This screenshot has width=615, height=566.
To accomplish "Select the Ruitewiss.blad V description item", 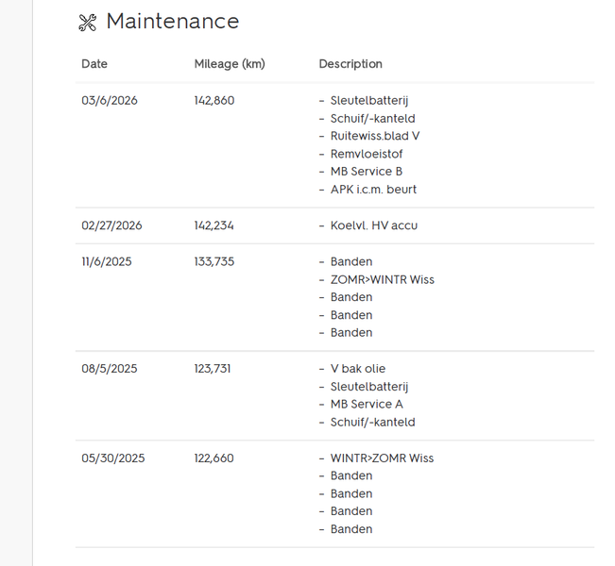I will point(374,136).
